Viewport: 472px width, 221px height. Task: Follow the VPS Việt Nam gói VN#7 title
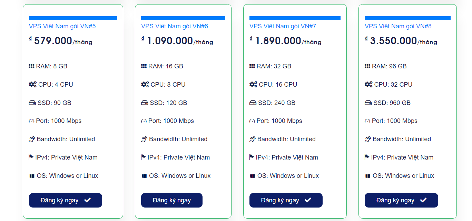coord(283,26)
